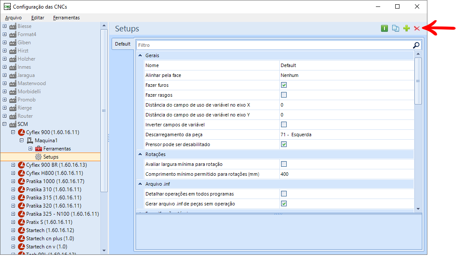Delete setup with red X icon

click(417, 28)
